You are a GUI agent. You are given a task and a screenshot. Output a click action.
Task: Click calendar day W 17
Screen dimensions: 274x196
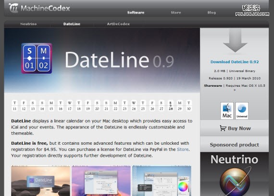pyautogui.click(x=70, y=105)
